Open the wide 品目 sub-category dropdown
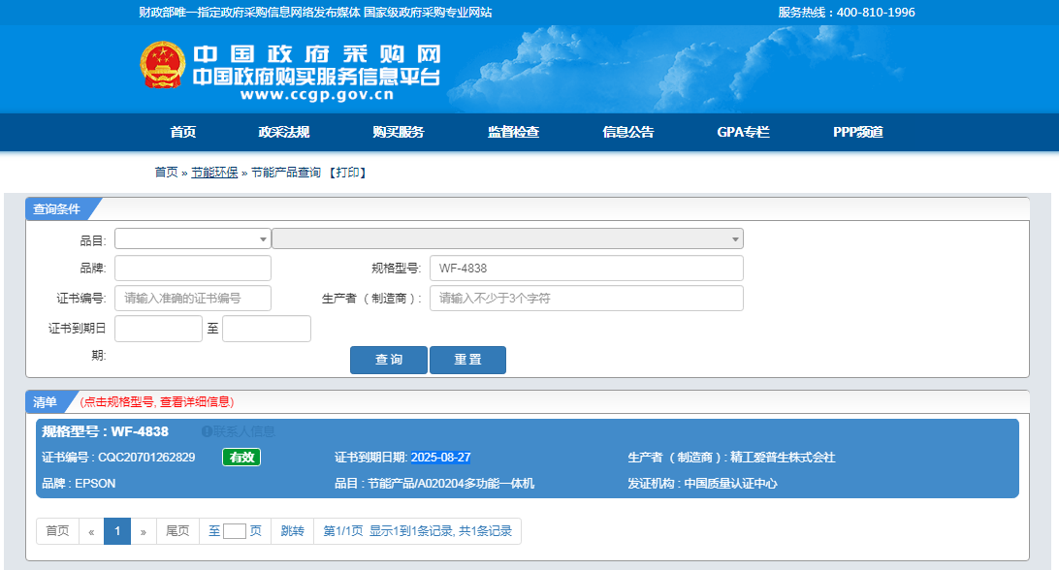 (x=508, y=238)
